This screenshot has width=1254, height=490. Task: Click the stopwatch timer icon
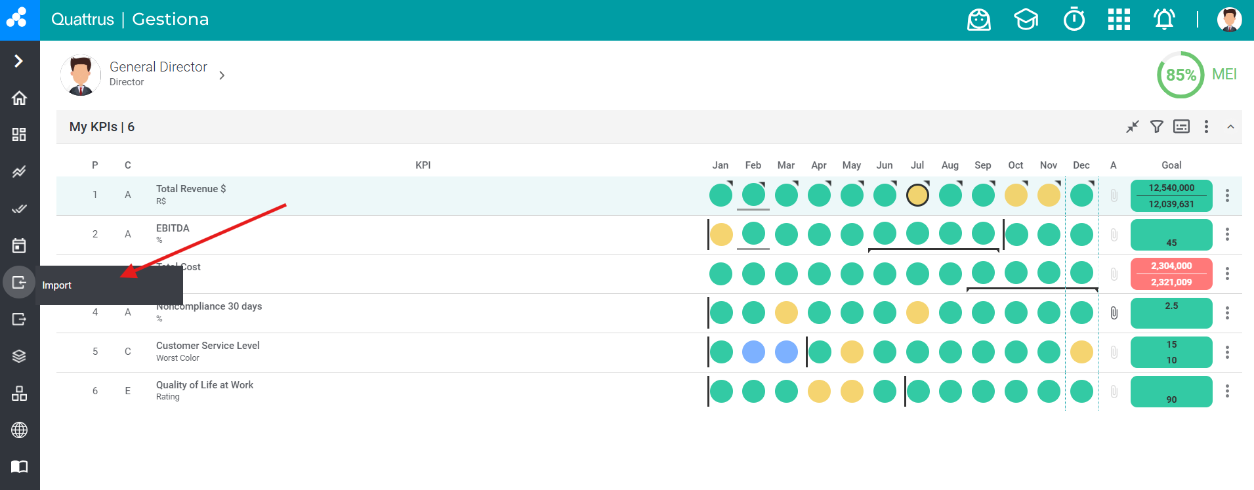pos(1074,20)
